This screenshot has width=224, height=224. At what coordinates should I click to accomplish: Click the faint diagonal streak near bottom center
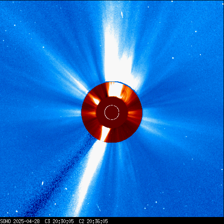(98, 207)
